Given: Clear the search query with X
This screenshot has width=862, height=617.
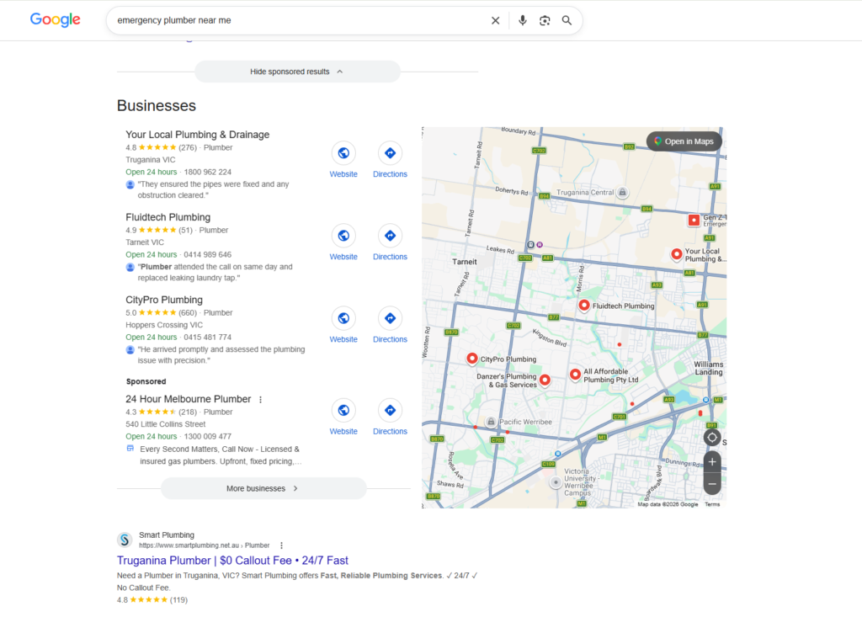Looking at the screenshot, I should click(x=495, y=20).
